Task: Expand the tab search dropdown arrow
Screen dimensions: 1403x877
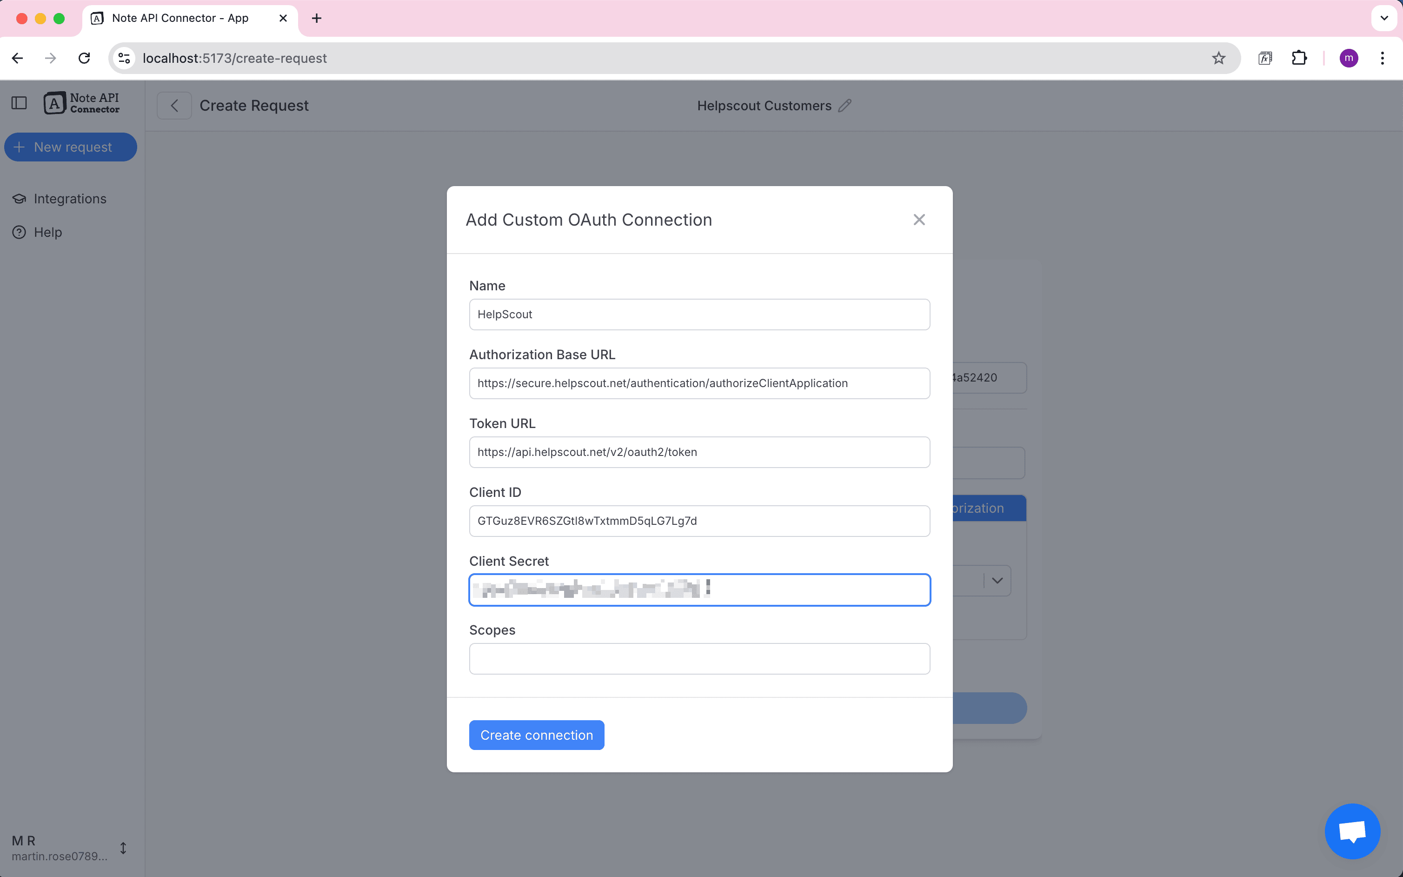Action: [x=1384, y=18]
